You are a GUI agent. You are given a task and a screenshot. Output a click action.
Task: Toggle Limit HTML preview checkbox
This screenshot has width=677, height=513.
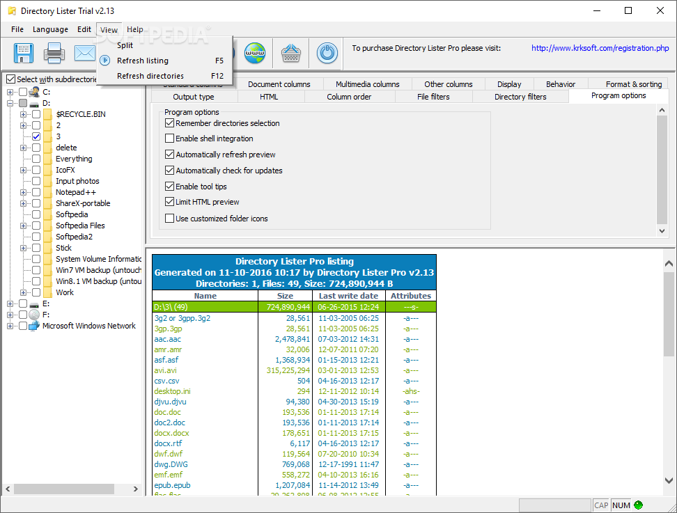170,202
